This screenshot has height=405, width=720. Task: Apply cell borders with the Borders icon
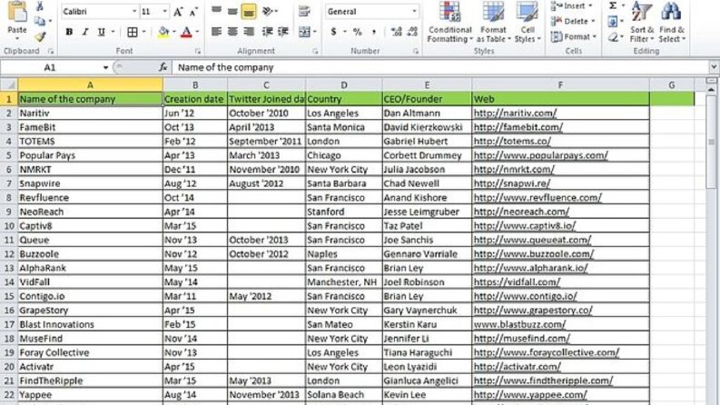tap(133, 32)
